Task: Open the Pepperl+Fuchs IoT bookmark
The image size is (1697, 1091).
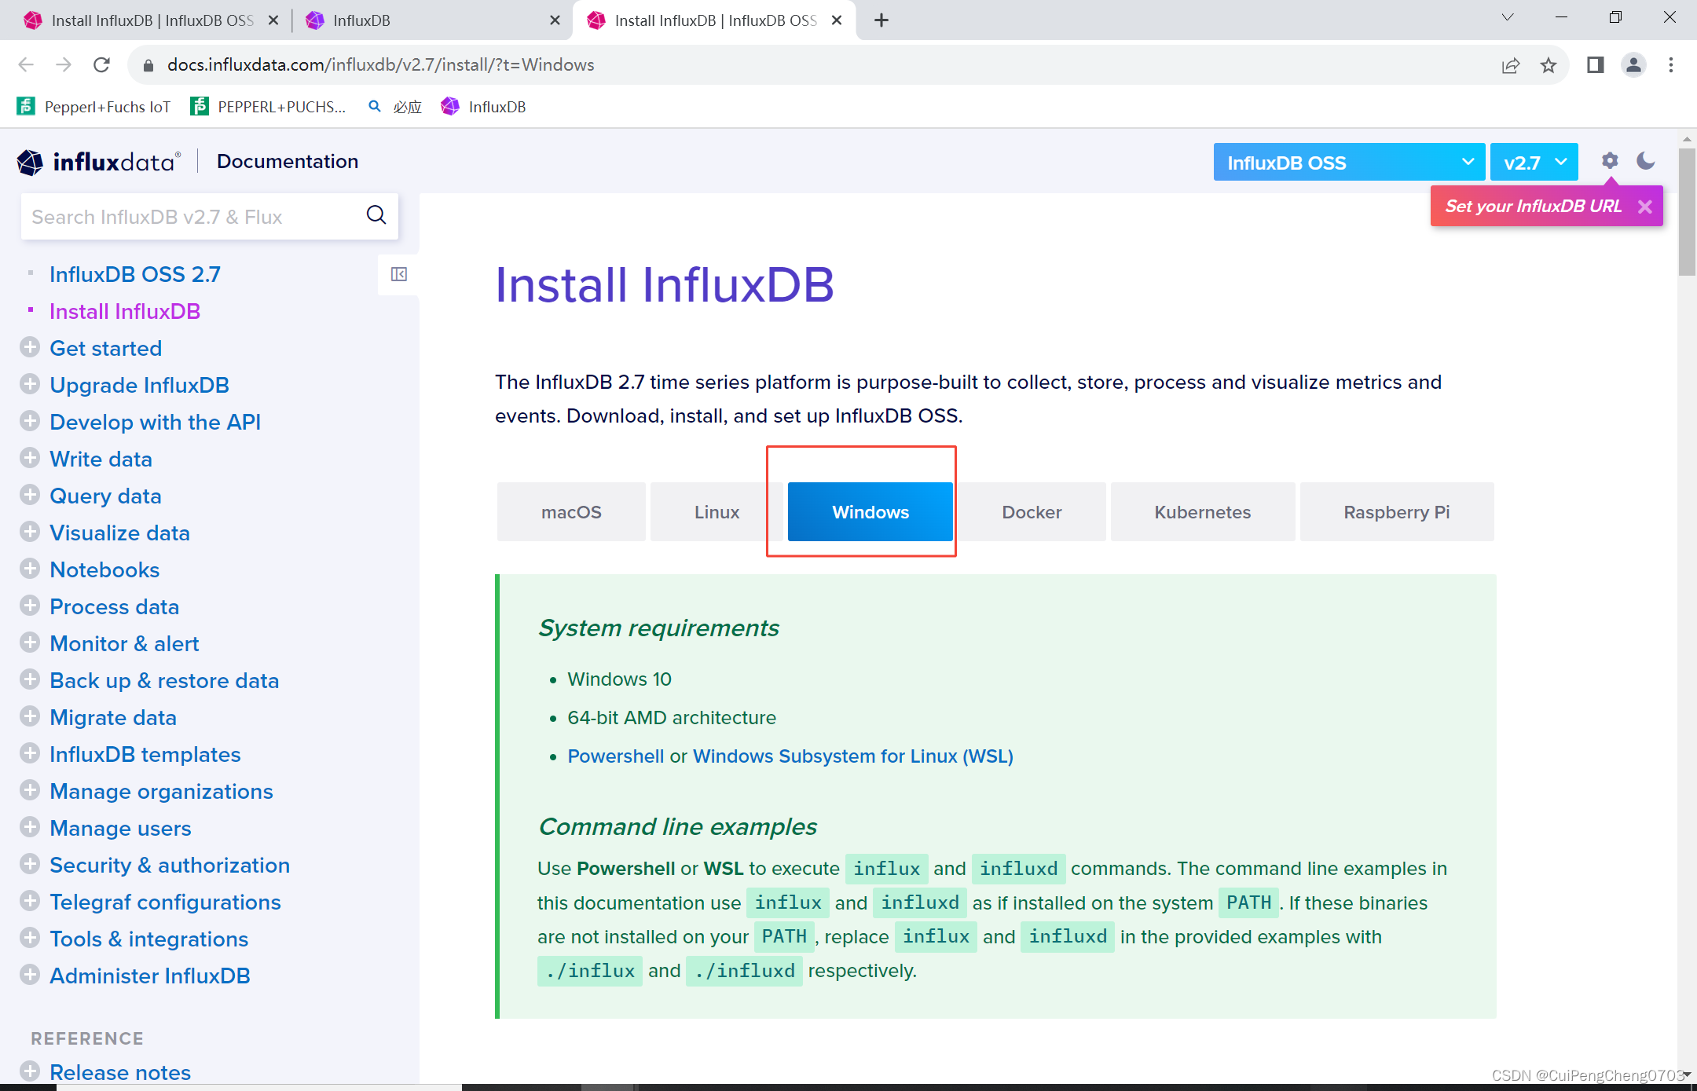Action: coord(93,107)
